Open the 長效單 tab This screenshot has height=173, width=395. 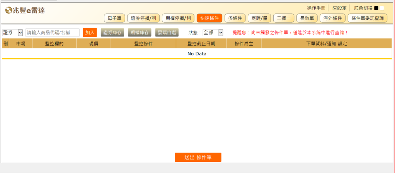(307, 18)
